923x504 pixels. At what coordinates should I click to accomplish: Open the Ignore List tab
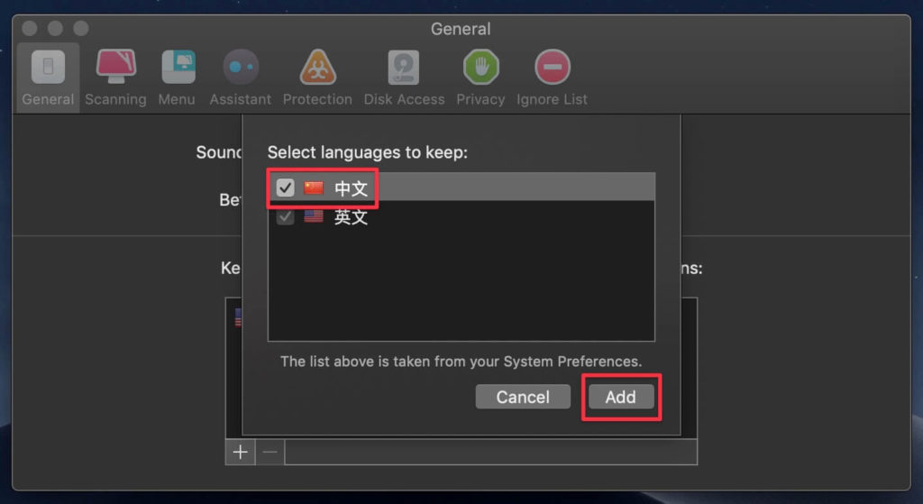pos(552,78)
